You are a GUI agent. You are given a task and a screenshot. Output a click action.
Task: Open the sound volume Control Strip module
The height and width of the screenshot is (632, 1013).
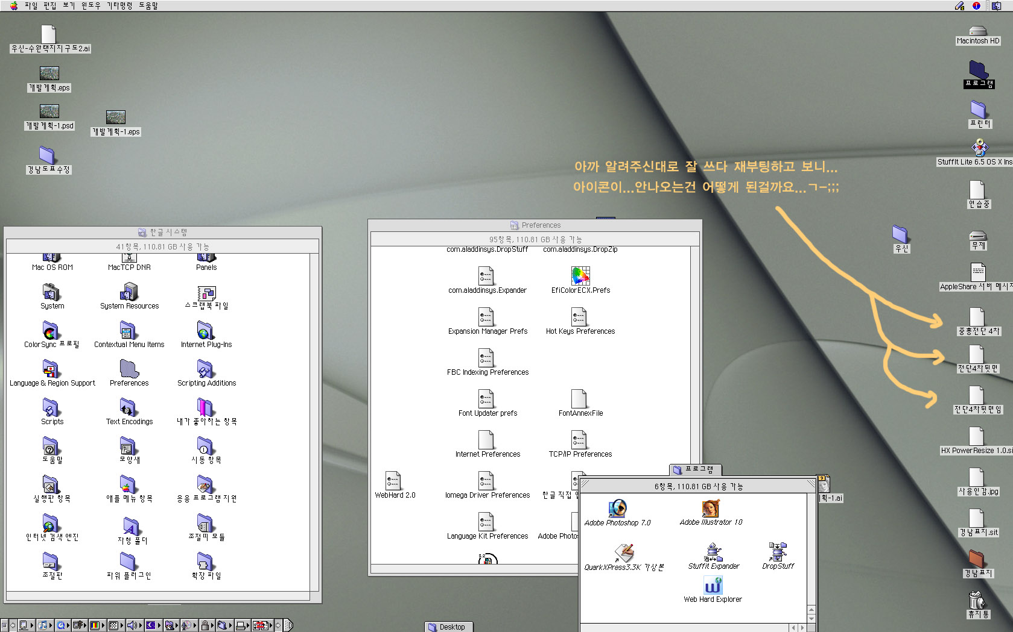132,625
